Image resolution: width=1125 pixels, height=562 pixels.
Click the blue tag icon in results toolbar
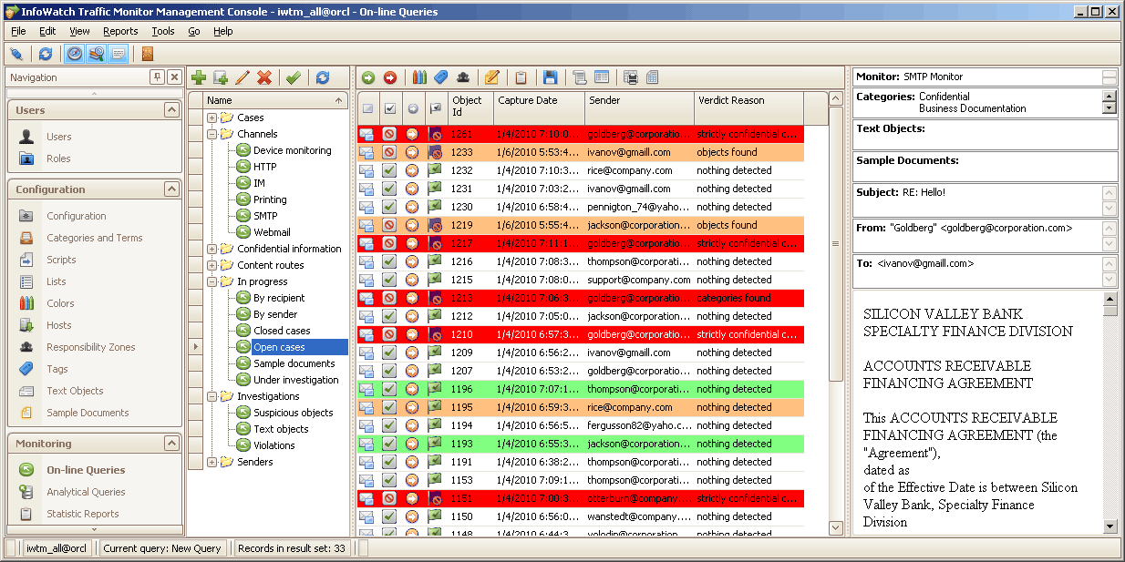(x=441, y=78)
